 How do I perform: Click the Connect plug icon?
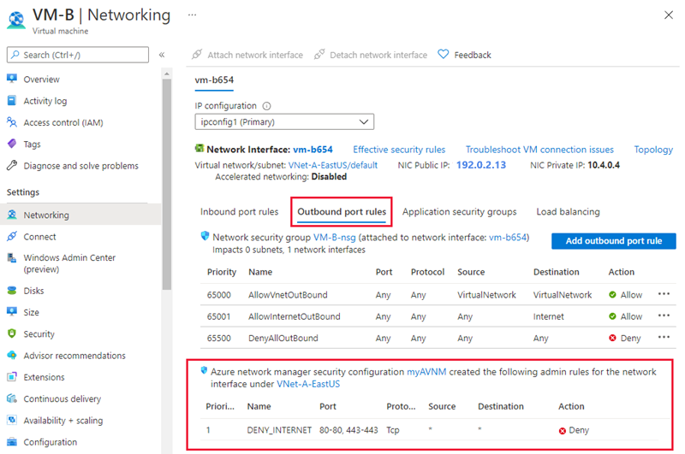pos(12,236)
